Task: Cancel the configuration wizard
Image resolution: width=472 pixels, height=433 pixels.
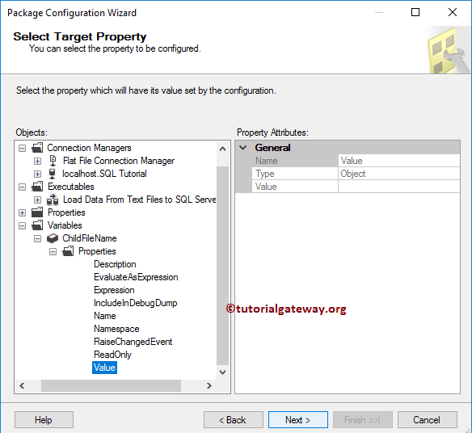Action: click(x=428, y=420)
